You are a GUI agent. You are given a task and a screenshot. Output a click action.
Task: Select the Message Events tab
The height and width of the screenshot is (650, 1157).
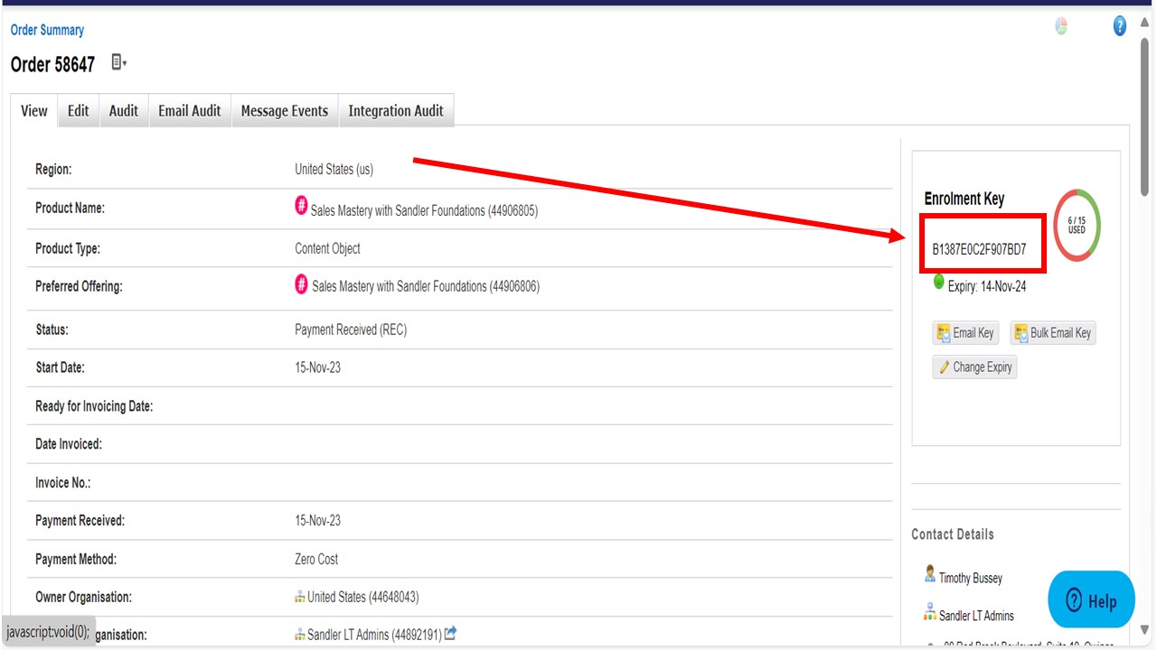284,110
